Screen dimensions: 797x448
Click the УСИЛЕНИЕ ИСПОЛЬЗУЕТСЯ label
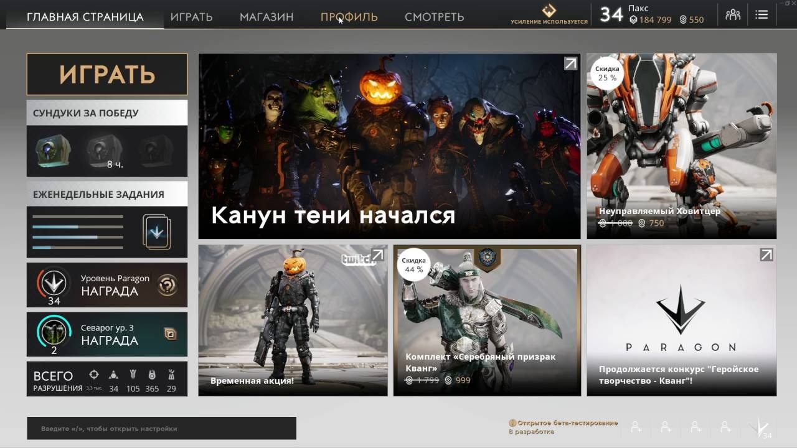[x=549, y=22]
